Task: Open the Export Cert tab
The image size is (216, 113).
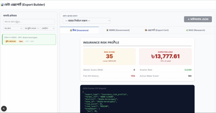Action: [157, 30]
